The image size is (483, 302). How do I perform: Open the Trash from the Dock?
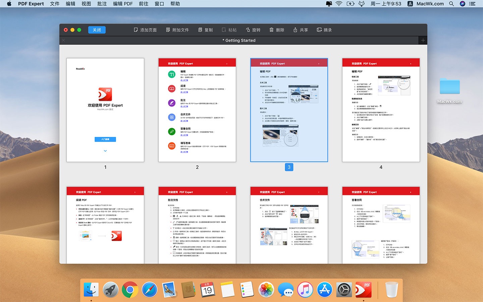[x=391, y=290]
